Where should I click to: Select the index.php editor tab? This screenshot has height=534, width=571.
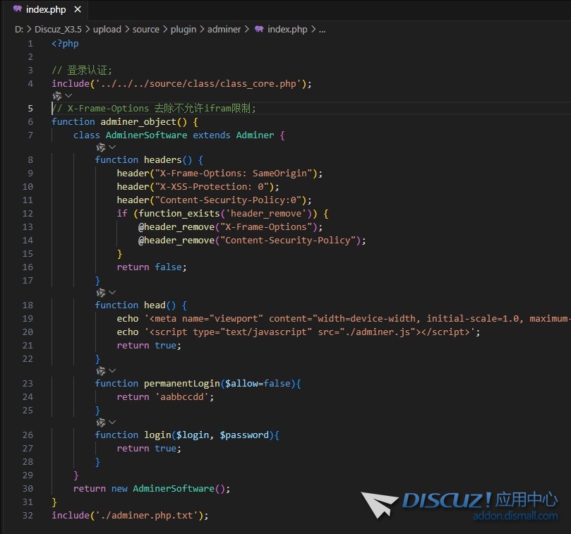tap(46, 10)
